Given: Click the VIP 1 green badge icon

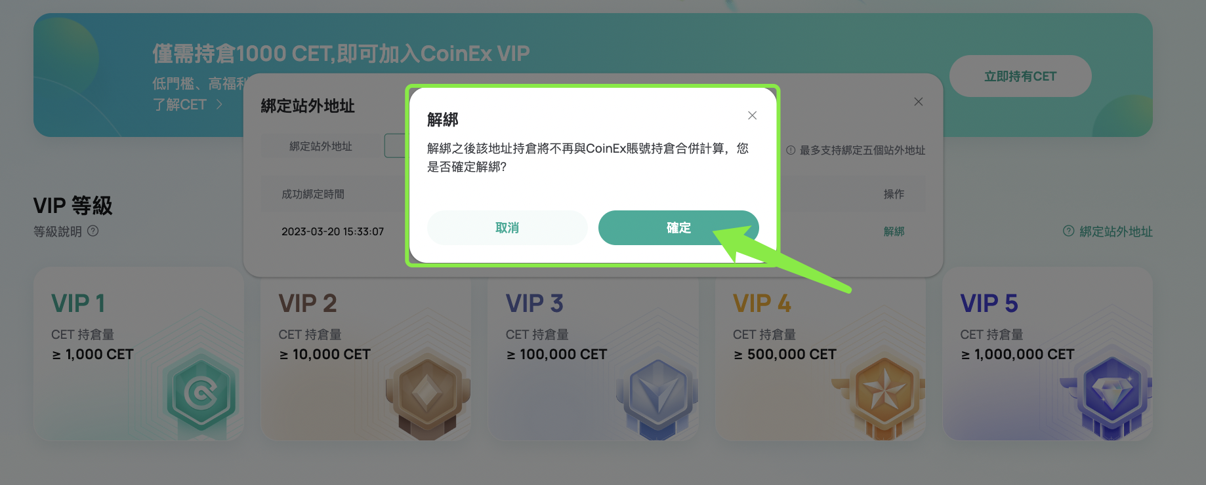Looking at the screenshot, I should pyautogui.click(x=201, y=393).
